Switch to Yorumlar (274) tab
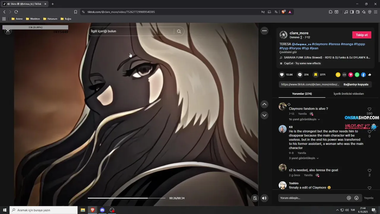The height and width of the screenshot is (214, 380). point(302,94)
